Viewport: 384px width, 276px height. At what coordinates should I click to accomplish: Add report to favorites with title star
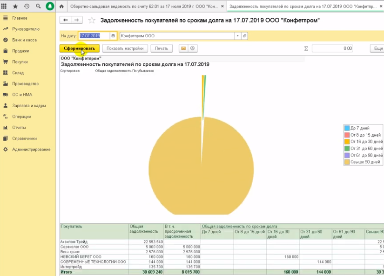92,21
